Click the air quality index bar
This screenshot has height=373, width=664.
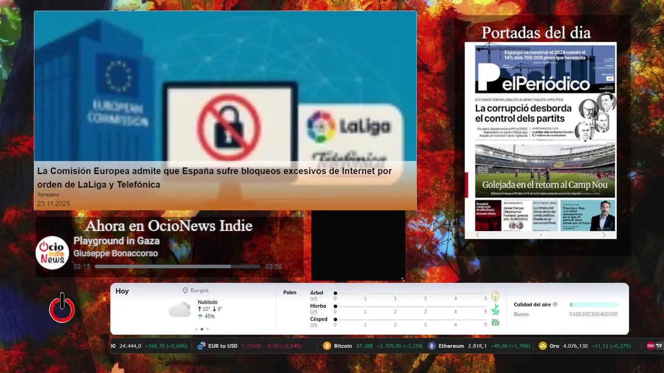click(x=593, y=305)
